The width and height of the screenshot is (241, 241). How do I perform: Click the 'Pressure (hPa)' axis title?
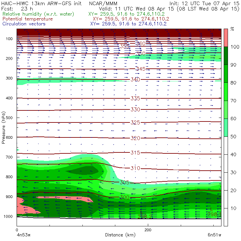4,128
